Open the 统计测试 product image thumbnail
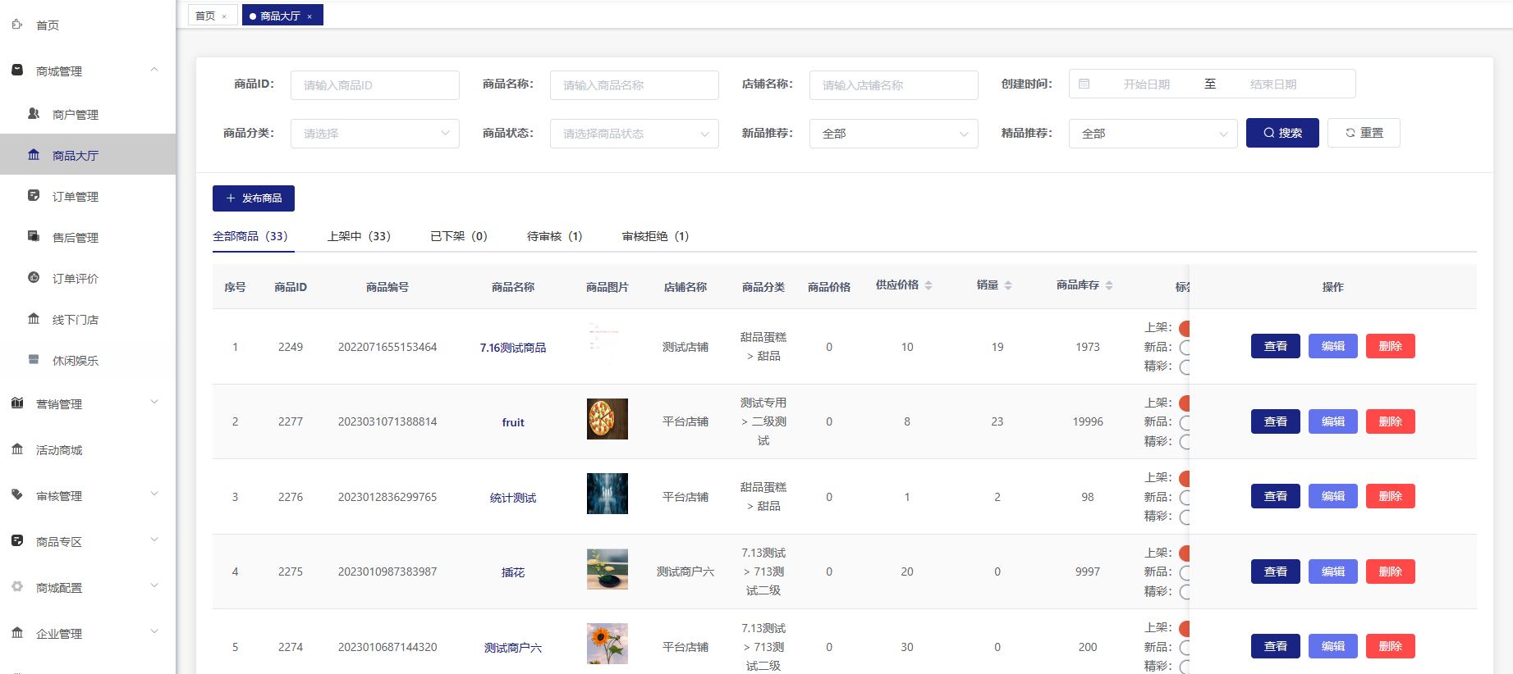This screenshot has height=674, width=1513. (x=607, y=494)
